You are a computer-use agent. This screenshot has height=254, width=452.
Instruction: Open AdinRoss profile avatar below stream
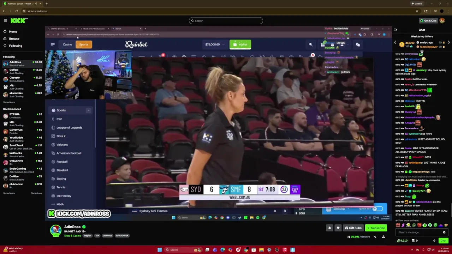coord(55,230)
